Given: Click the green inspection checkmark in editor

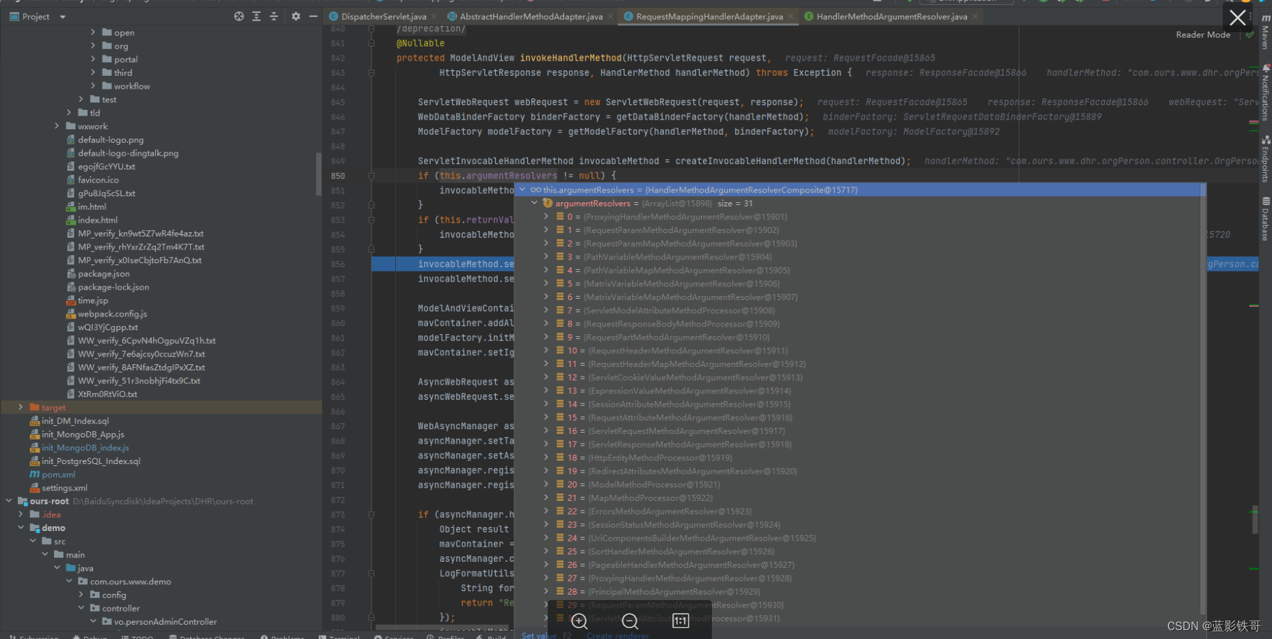Looking at the screenshot, I should (1249, 35).
